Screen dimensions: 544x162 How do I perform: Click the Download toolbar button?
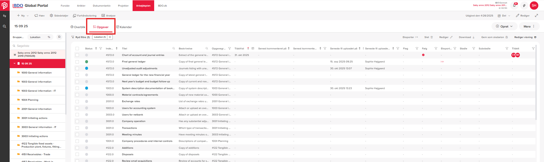tap(466, 37)
